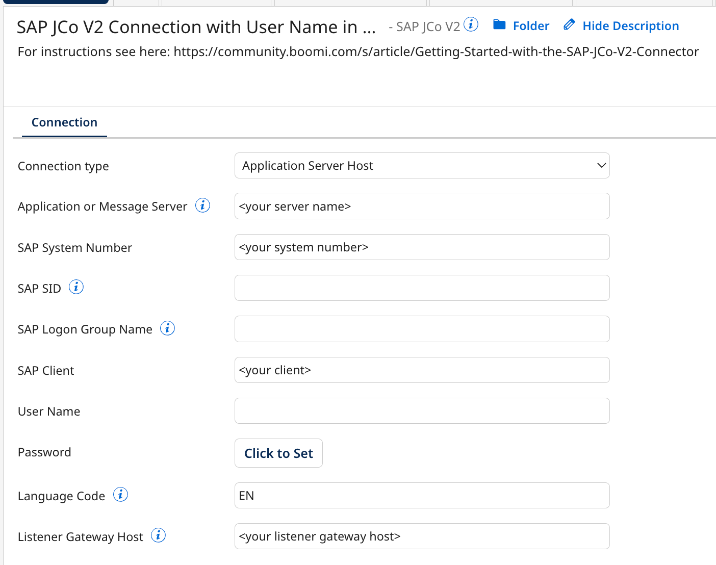The image size is (716, 565).
Task: Click the Language Code field containing EN
Action: [422, 495]
